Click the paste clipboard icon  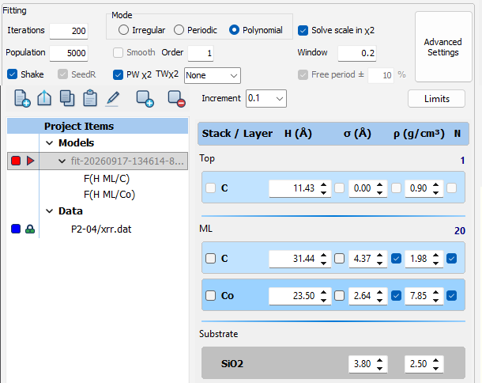90,99
